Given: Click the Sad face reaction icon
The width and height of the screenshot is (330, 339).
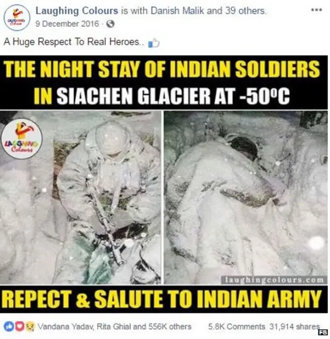Looking at the screenshot, I should coord(30,327).
